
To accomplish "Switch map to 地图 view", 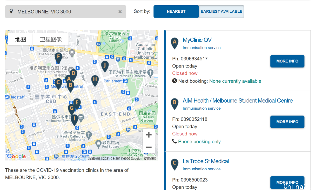I will [20, 39].
